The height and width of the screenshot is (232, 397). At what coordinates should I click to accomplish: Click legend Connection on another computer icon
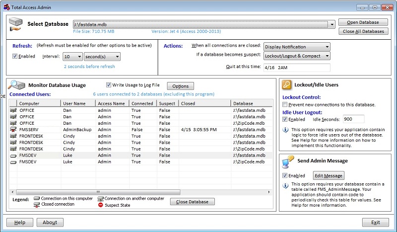point(101,199)
